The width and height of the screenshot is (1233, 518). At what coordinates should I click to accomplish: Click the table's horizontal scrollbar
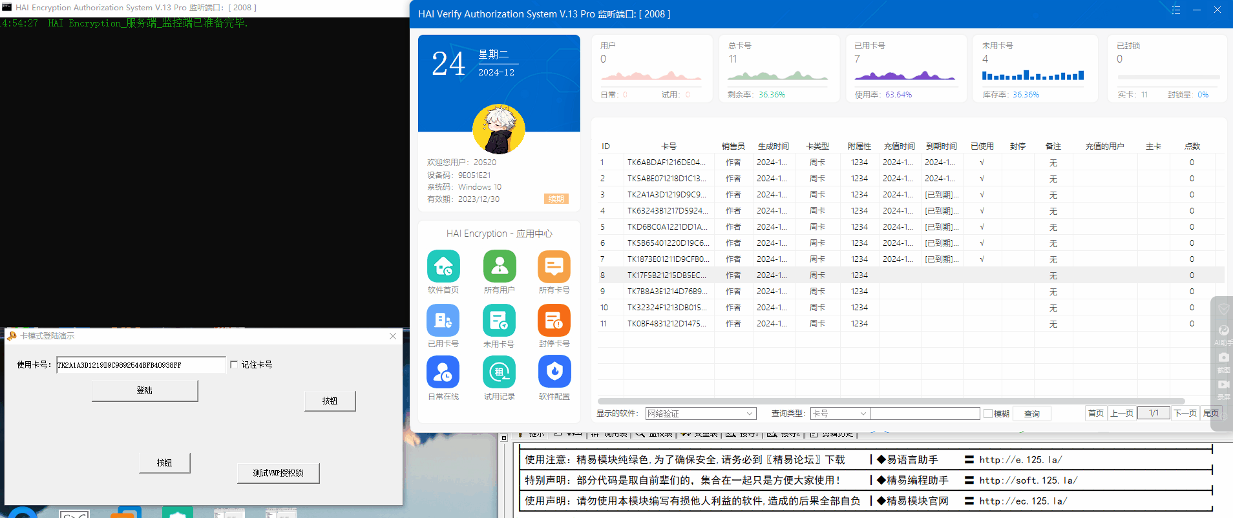pyautogui.click(x=890, y=401)
